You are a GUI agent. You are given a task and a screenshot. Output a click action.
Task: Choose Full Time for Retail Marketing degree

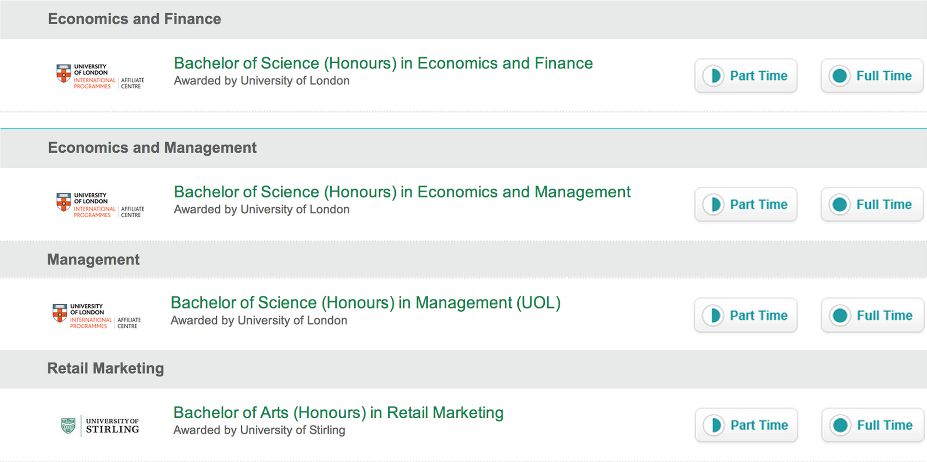873,425
